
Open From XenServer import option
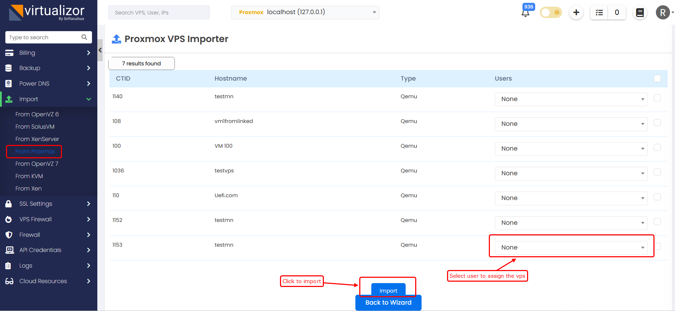tap(37, 139)
